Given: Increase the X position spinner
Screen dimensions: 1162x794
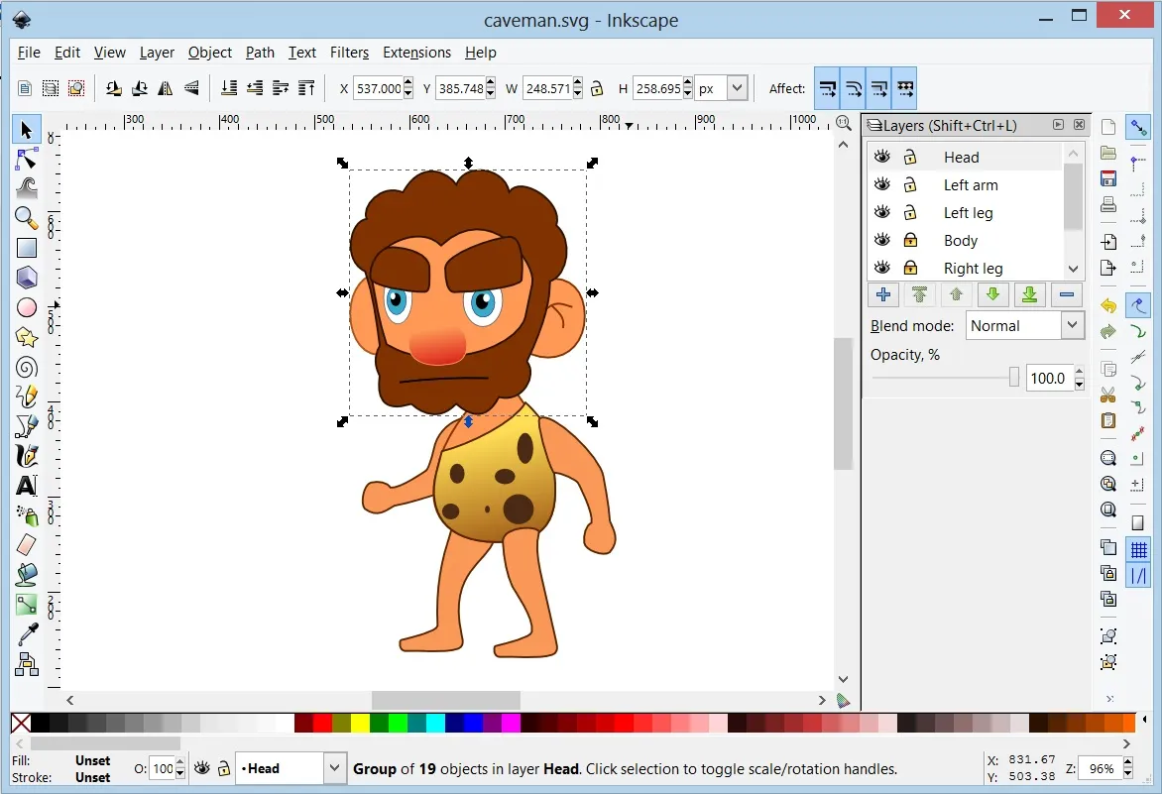Looking at the screenshot, I should (x=407, y=83).
